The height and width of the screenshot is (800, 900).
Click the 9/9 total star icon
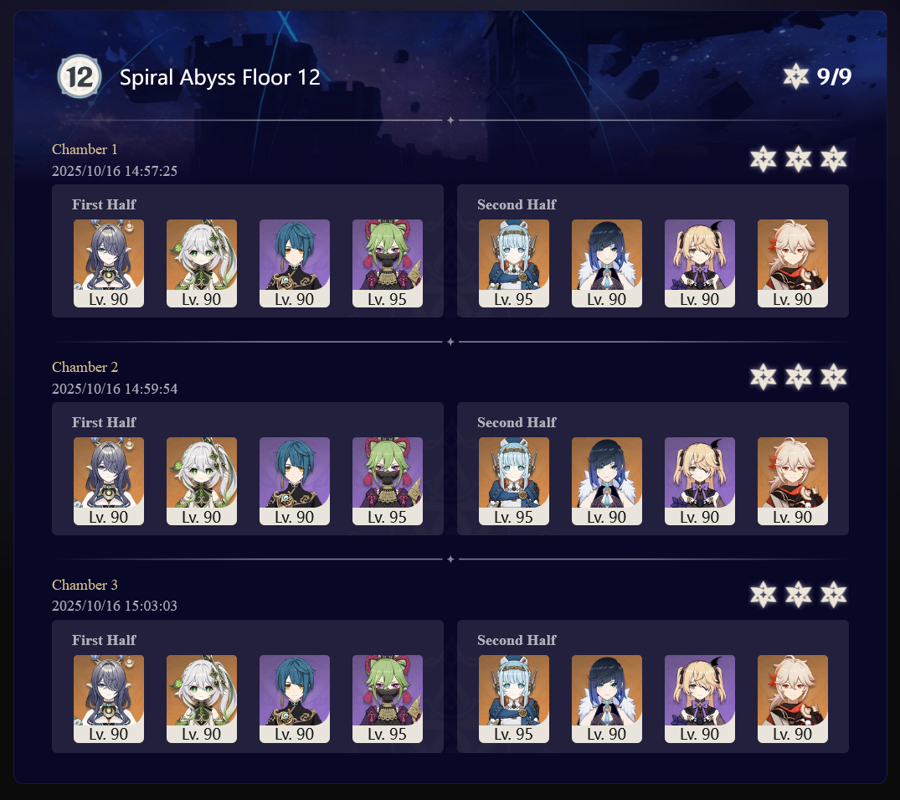tap(796, 76)
